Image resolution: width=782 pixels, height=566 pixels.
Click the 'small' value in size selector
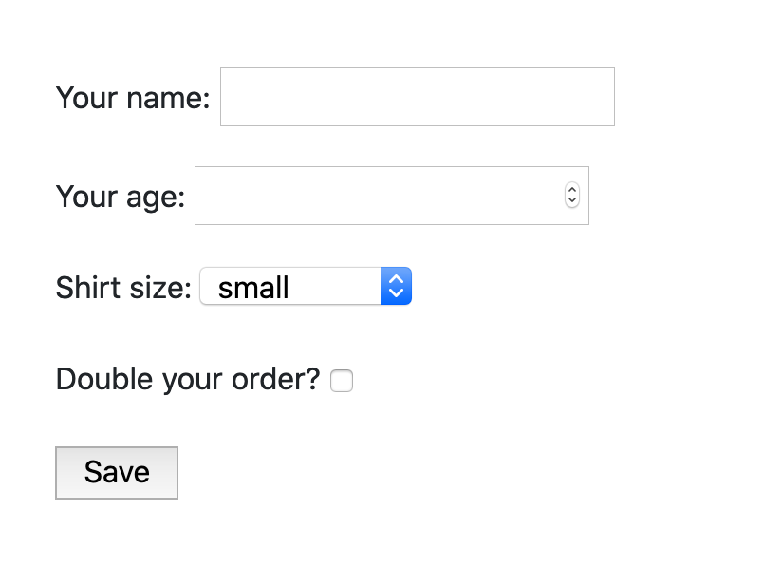tap(253, 287)
